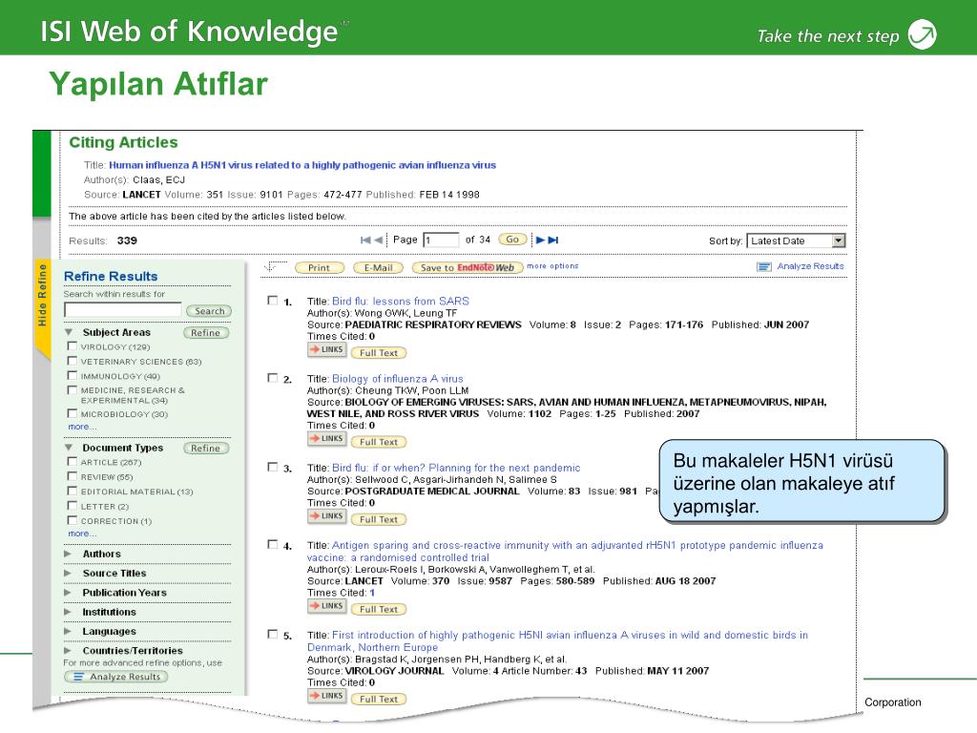Expand the Source Titles section

click(x=68, y=573)
